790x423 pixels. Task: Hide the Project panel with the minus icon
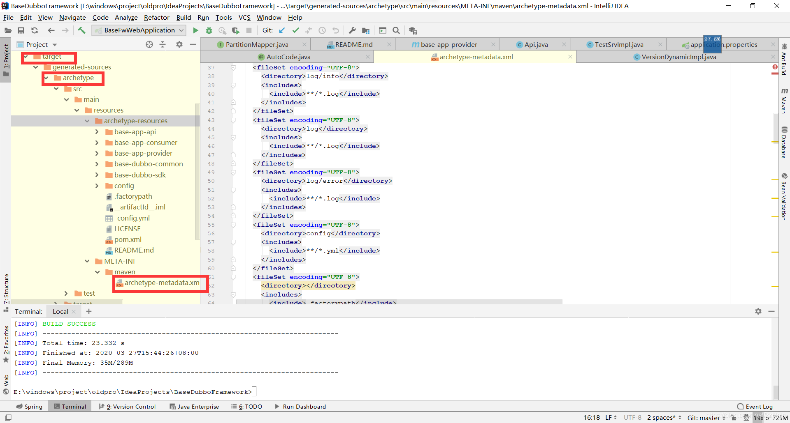[193, 44]
